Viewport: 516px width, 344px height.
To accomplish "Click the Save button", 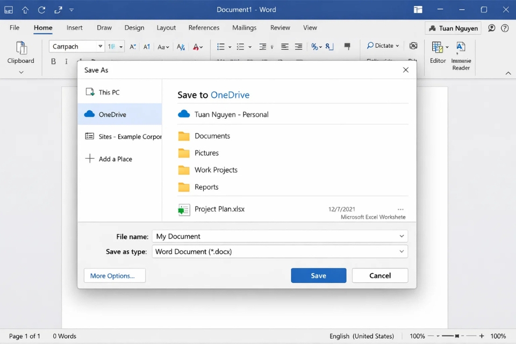I will pos(318,275).
